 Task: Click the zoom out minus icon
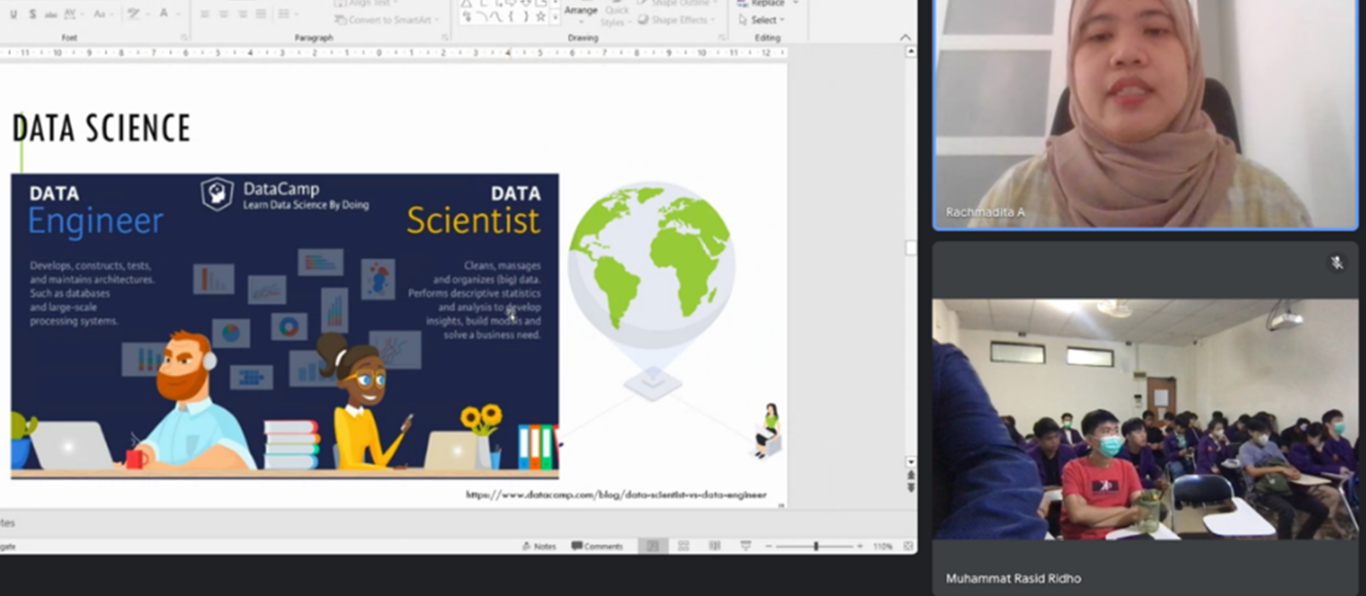[x=768, y=546]
